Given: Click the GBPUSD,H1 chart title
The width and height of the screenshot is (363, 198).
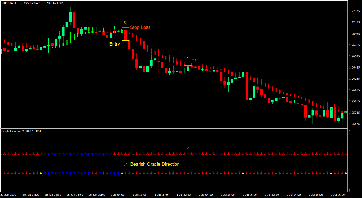Looking at the screenshot, I should [x=8, y=3].
